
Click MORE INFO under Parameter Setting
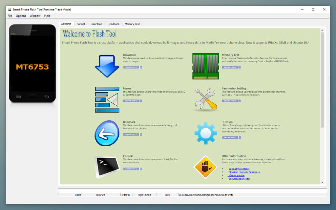coord(230,101)
